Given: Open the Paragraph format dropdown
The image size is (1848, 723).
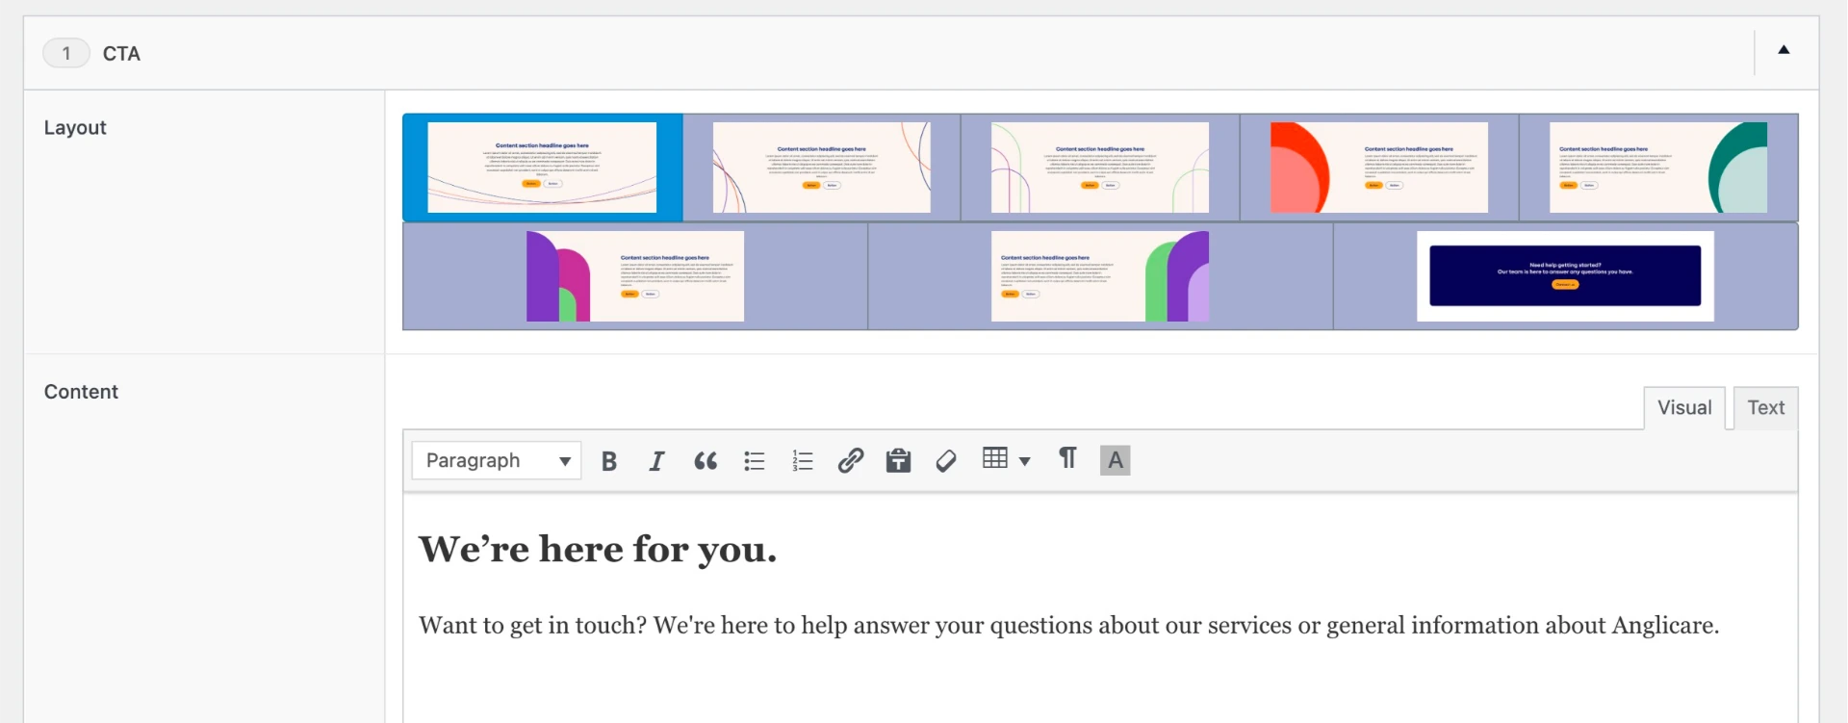Looking at the screenshot, I should click(x=497, y=461).
